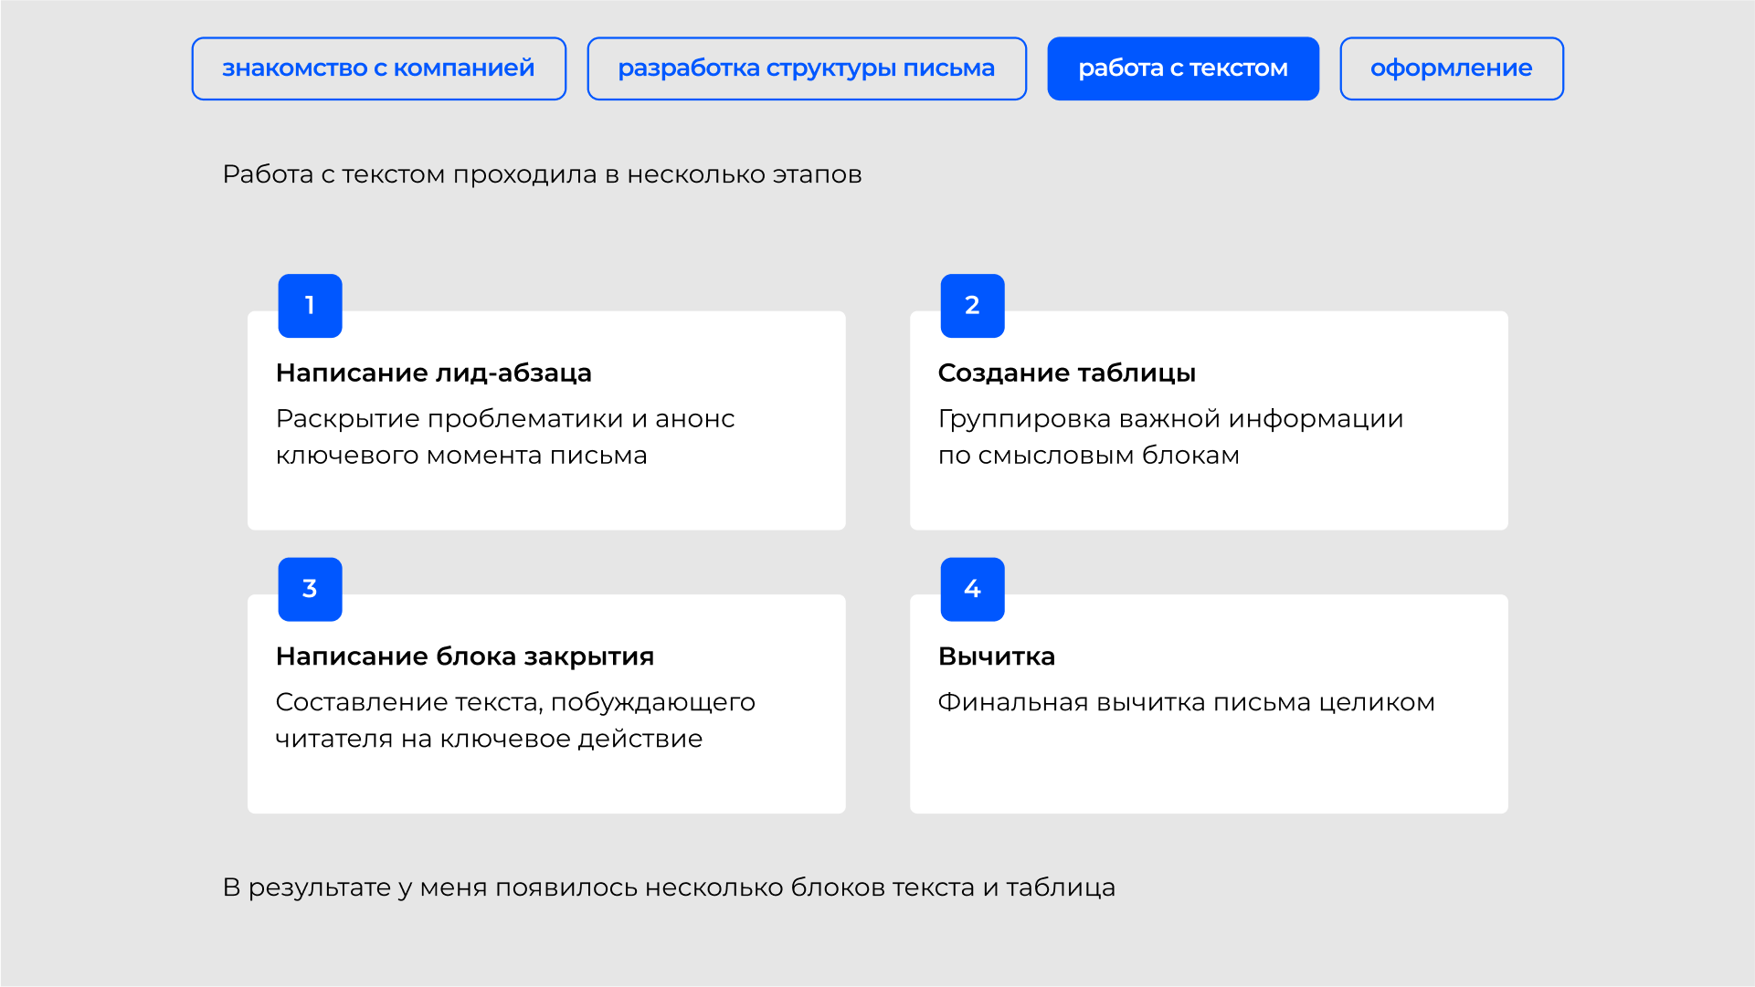Click the blue number 4 badge
The image size is (1755, 987).
click(972, 589)
